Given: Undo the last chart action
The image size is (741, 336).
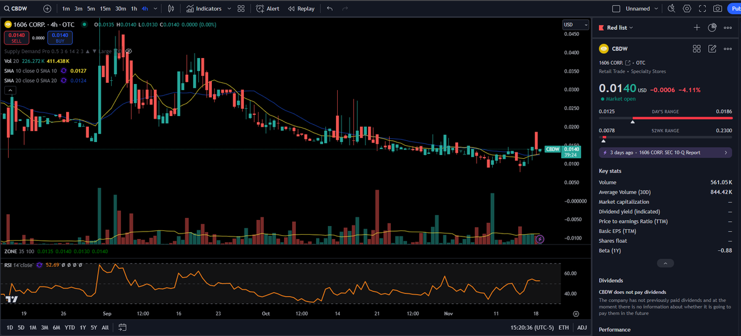Looking at the screenshot, I should tap(330, 9).
